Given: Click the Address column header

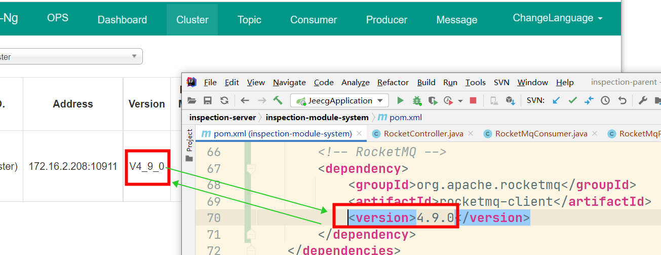Looking at the screenshot, I should tap(73, 104).
